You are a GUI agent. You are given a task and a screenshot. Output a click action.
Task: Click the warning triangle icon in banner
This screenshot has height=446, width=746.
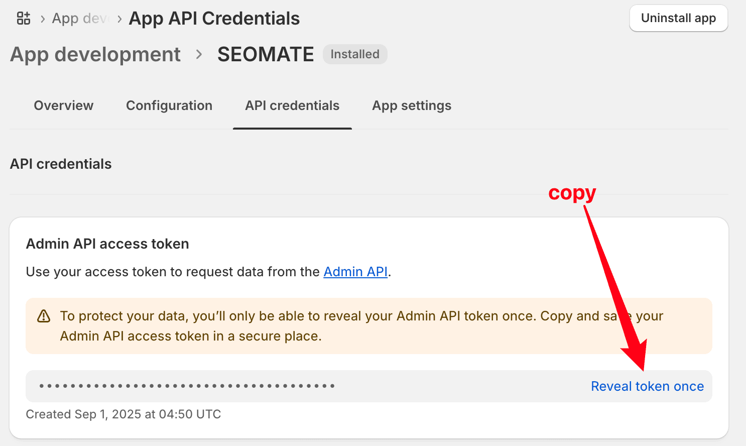pos(44,316)
